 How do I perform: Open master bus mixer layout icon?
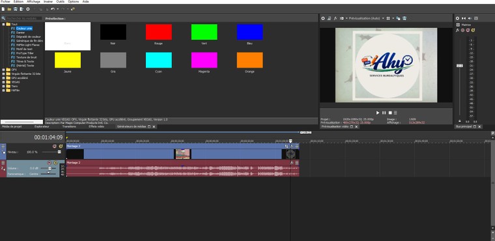click(476, 18)
